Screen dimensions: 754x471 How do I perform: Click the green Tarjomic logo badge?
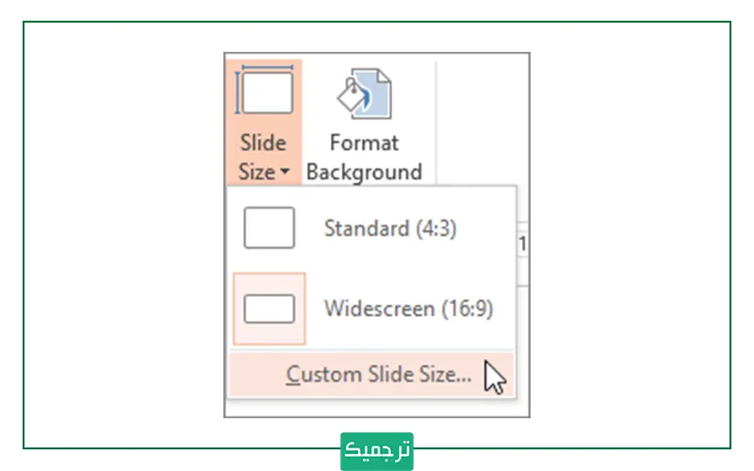377,450
